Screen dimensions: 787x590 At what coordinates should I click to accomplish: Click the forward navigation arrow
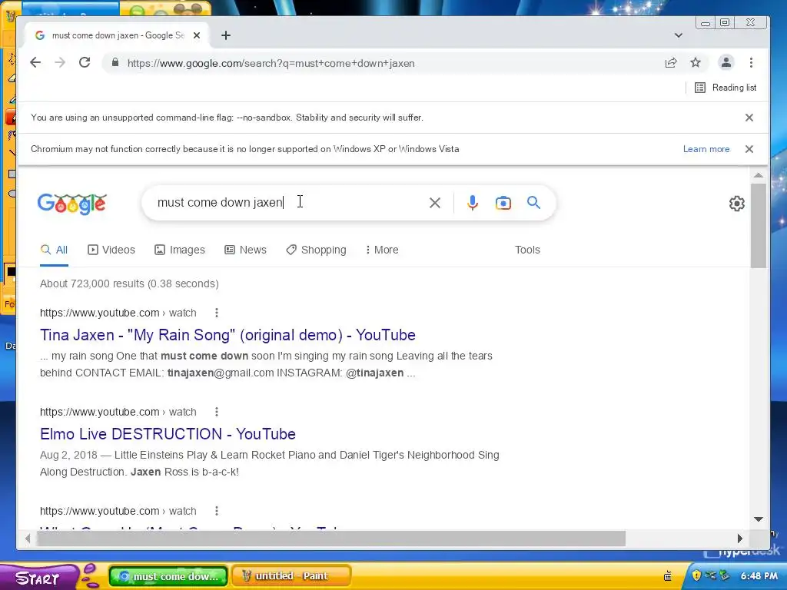click(x=60, y=63)
